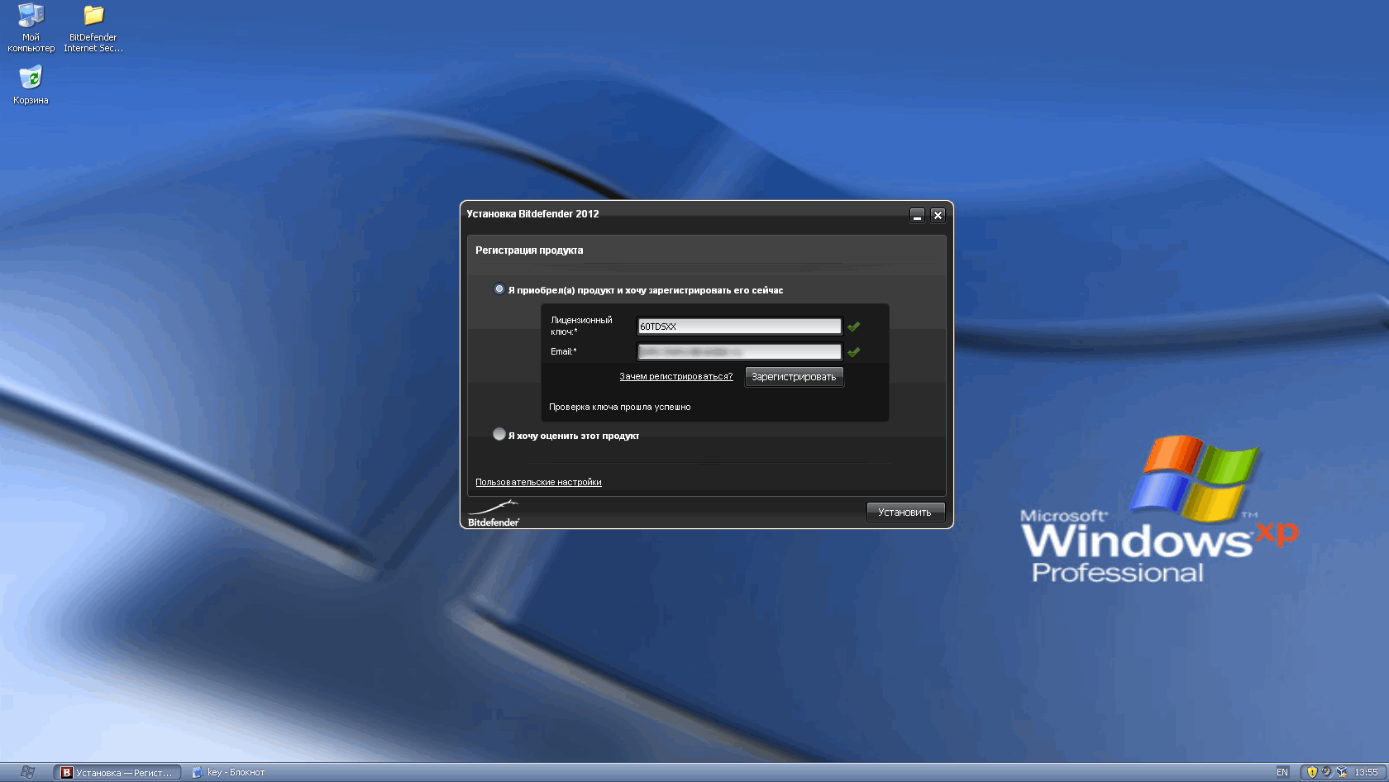
Task: Click into the Email input field
Action: (x=739, y=352)
